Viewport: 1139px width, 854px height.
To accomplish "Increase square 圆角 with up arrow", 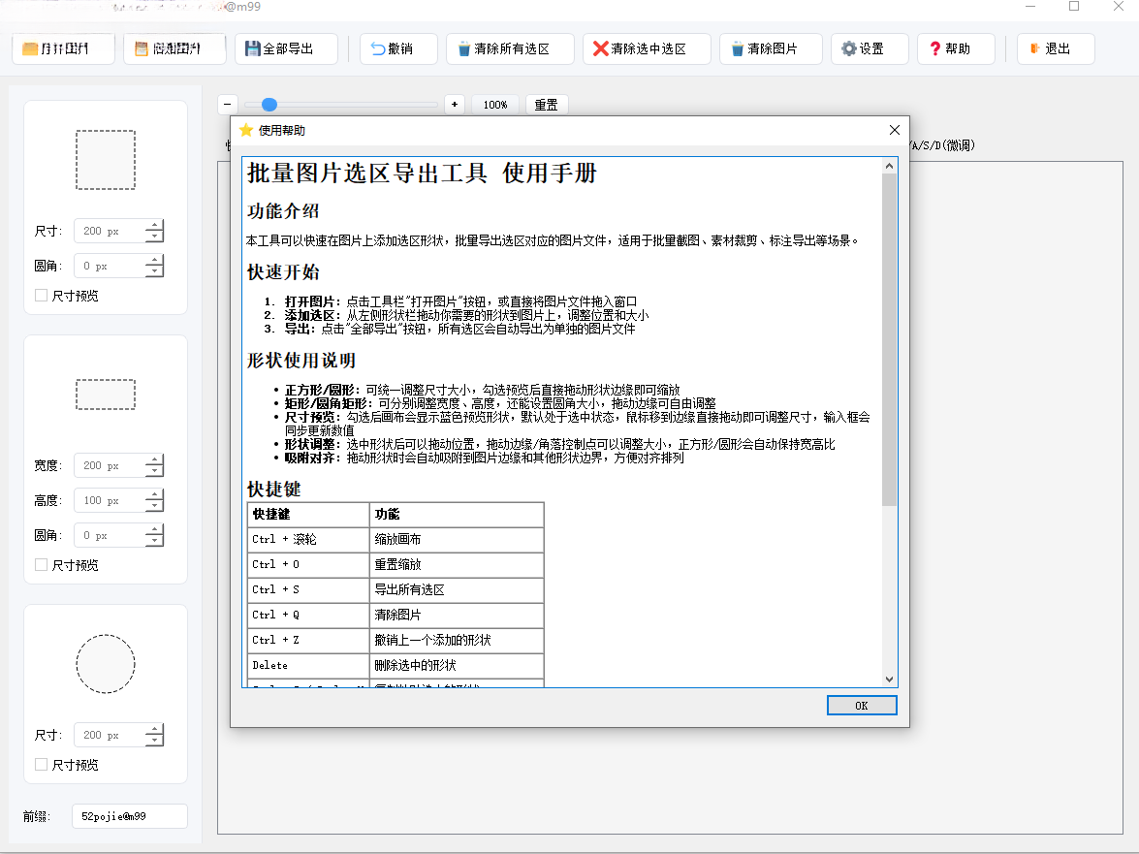I will pyautogui.click(x=154, y=260).
